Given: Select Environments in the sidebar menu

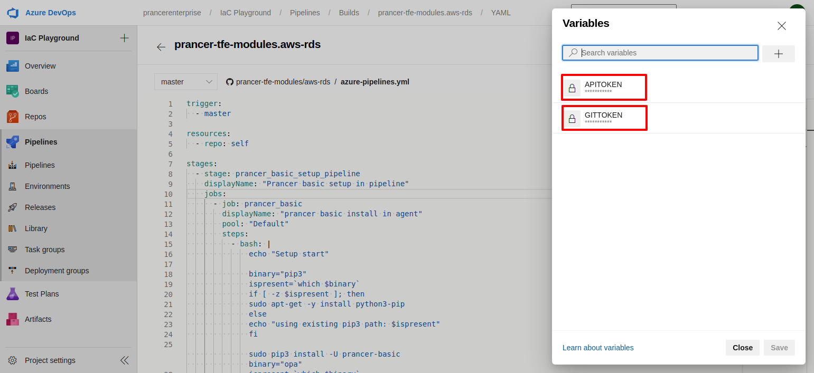Looking at the screenshot, I should point(48,186).
